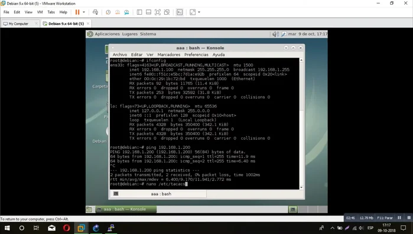
Task: Open the VMware View menu
Action: click(28, 12)
